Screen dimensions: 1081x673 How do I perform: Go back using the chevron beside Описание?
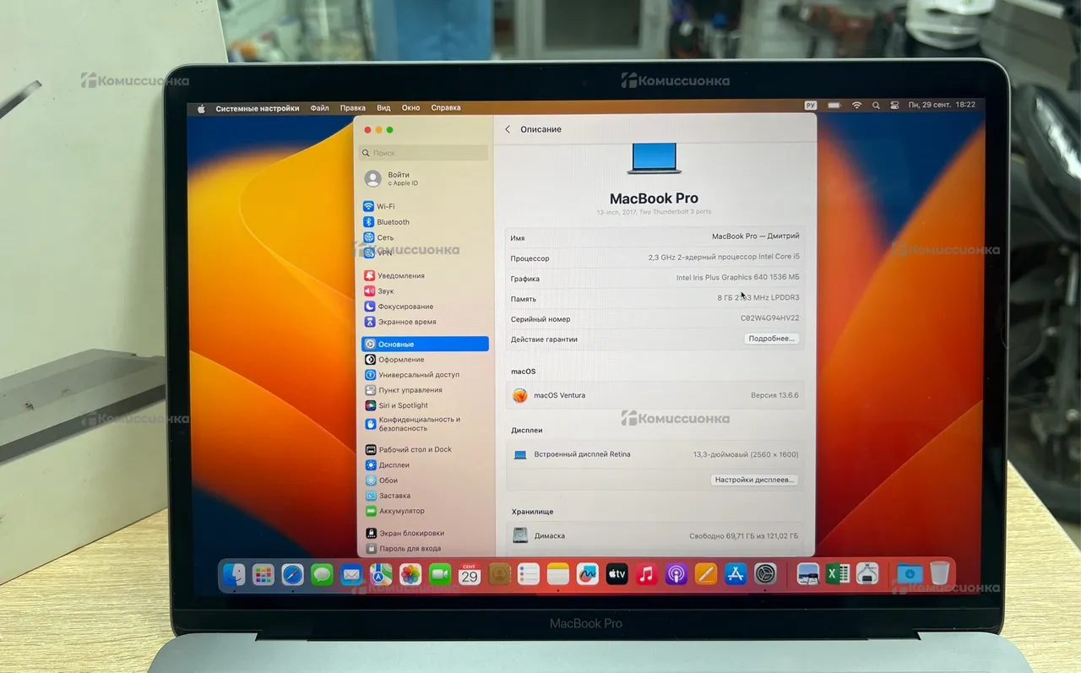tap(508, 129)
